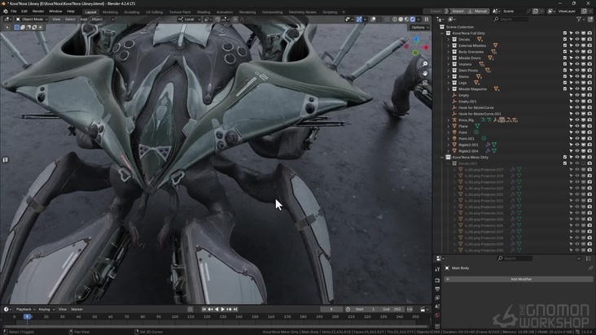Open the timeline Marker menu

pyautogui.click(x=77, y=309)
